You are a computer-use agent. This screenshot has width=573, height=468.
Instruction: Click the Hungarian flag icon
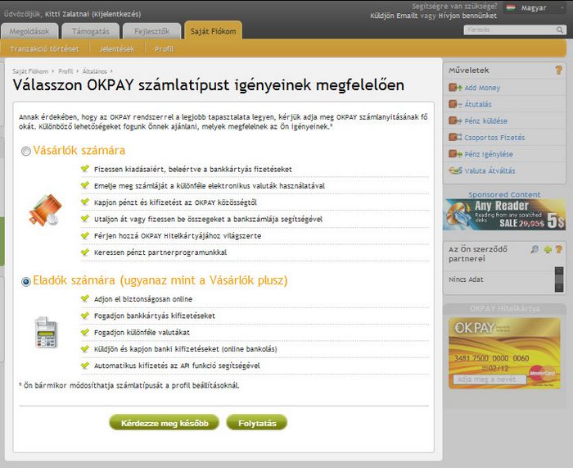[511, 7]
